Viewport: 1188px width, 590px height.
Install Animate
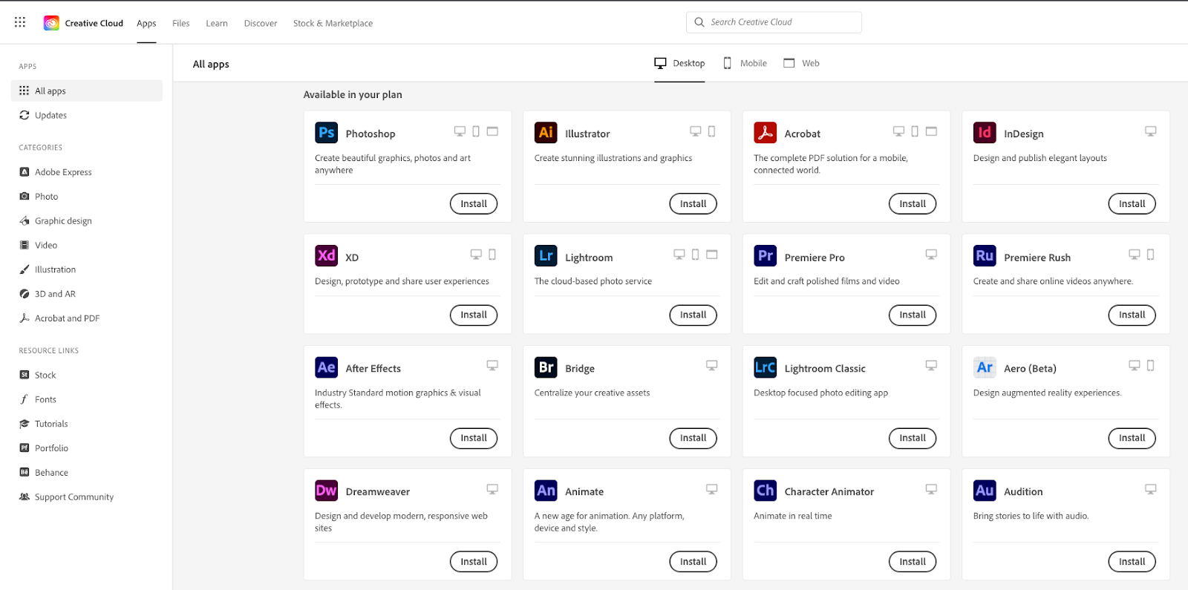(x=693, y=562)
